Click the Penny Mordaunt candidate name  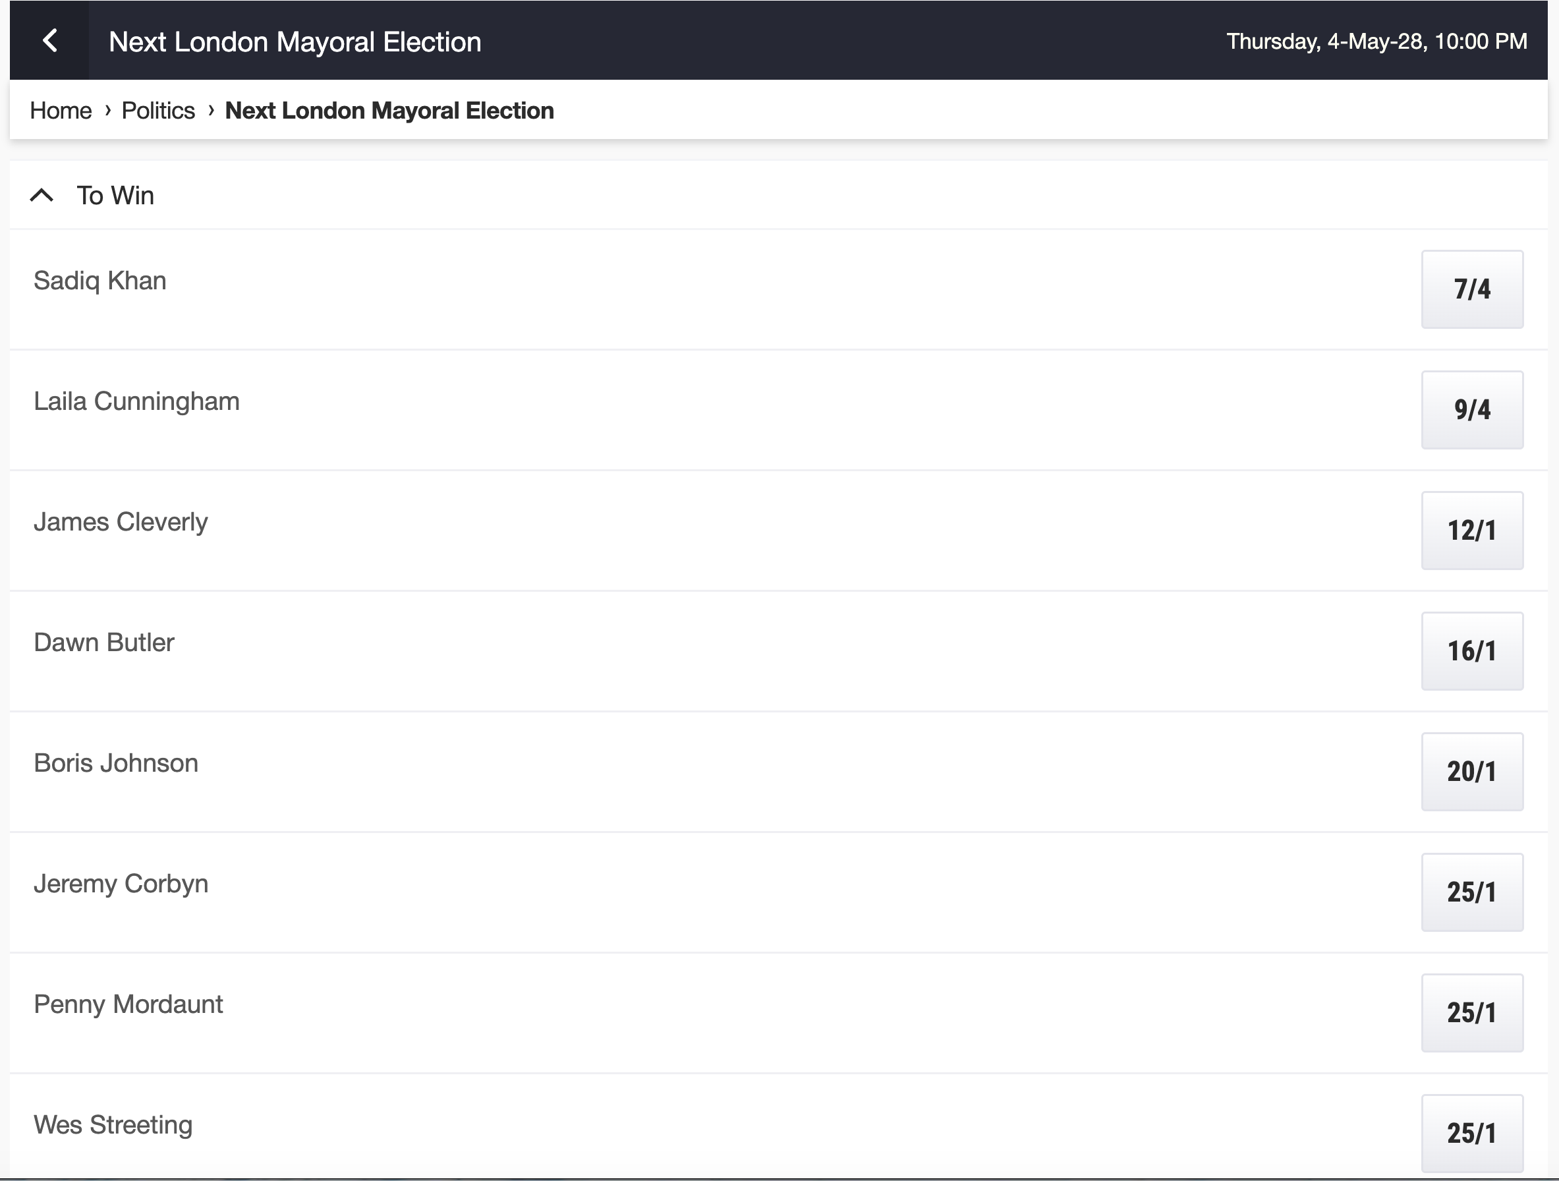(x=128, y=1004)
